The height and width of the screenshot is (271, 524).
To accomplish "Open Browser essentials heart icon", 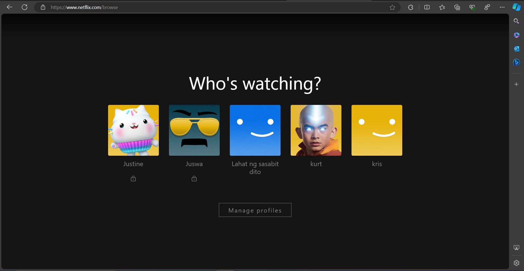I will tap(472, 7).
